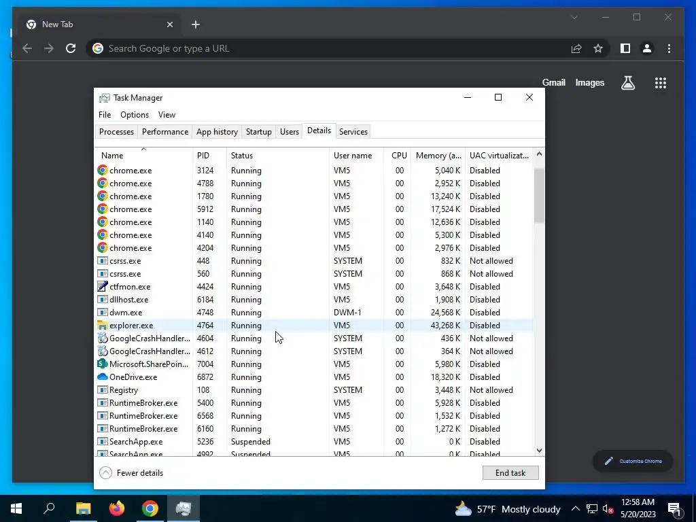Image resolution: width=696 pixels, height=522 pixels.
Task: Click the Customize Chrome button
Action: pos(633,462)
